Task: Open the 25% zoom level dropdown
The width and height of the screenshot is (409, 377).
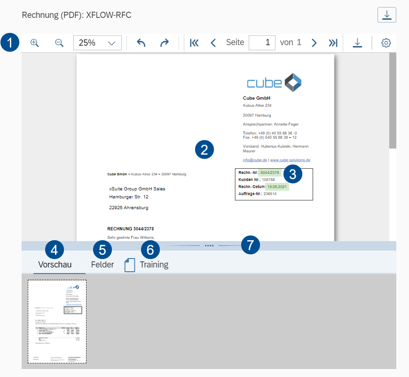Action: 97,43
